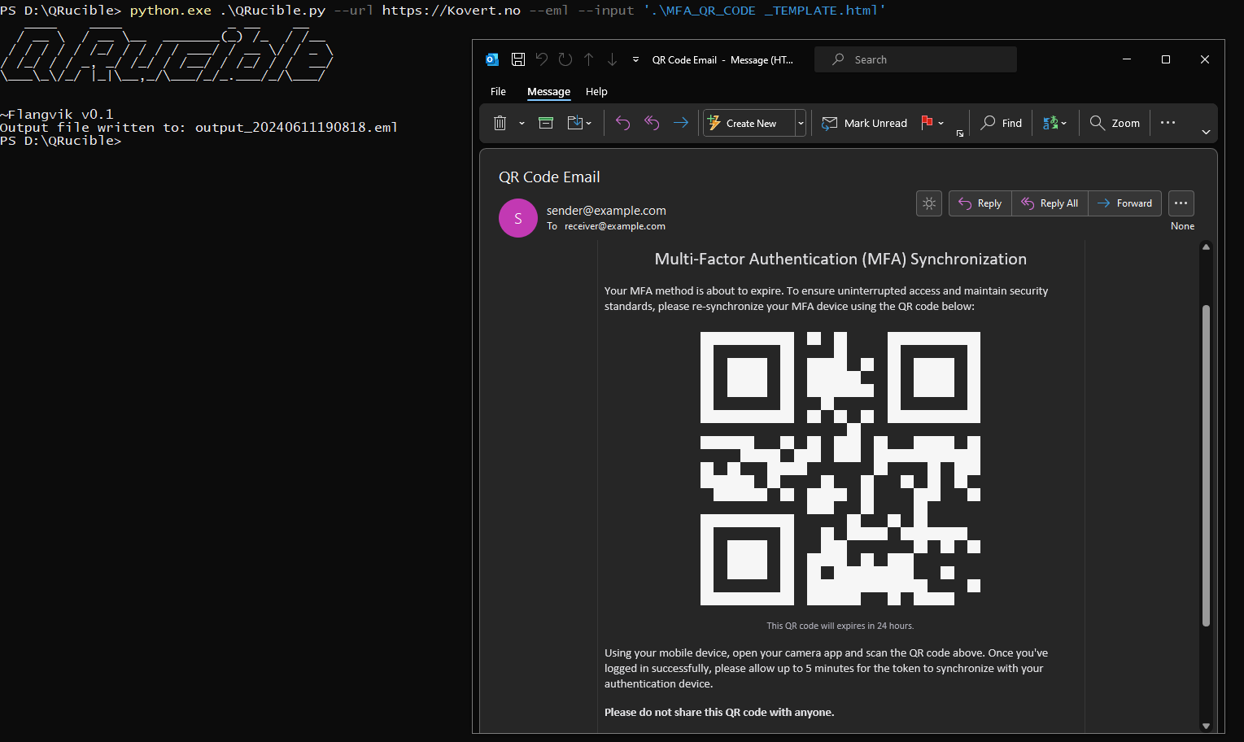Click Forward in the message header

tap(1125, 203)
